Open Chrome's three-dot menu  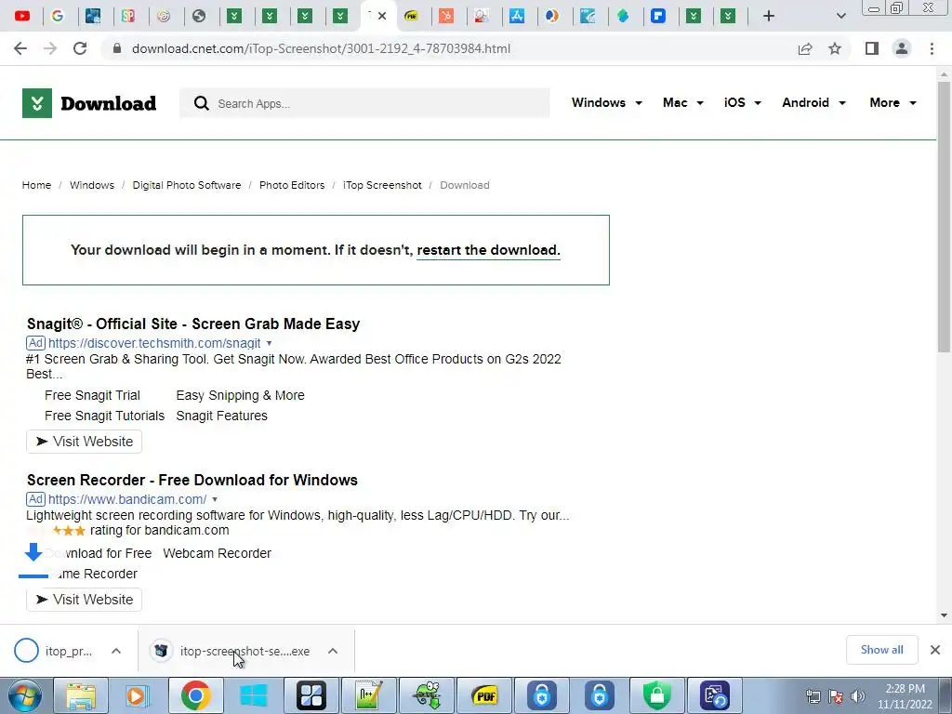pos(932,48)
